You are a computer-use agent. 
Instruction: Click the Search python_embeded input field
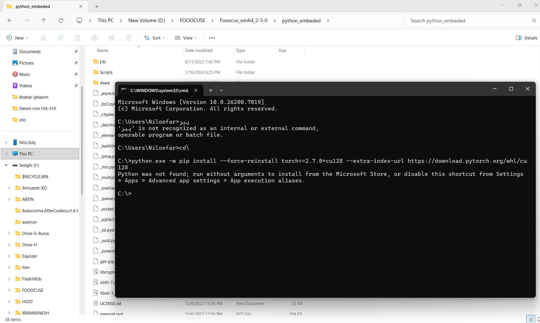469,20
